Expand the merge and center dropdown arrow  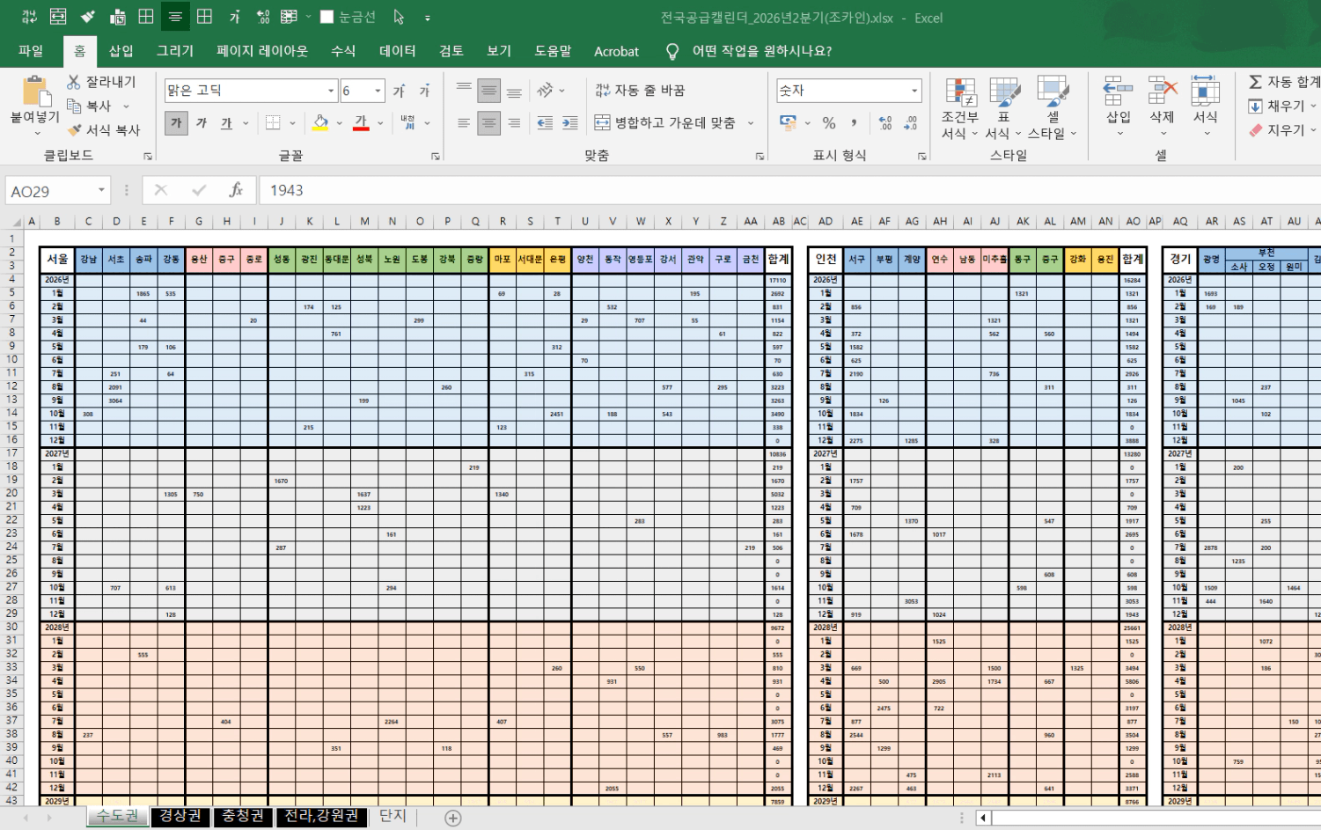751,123
